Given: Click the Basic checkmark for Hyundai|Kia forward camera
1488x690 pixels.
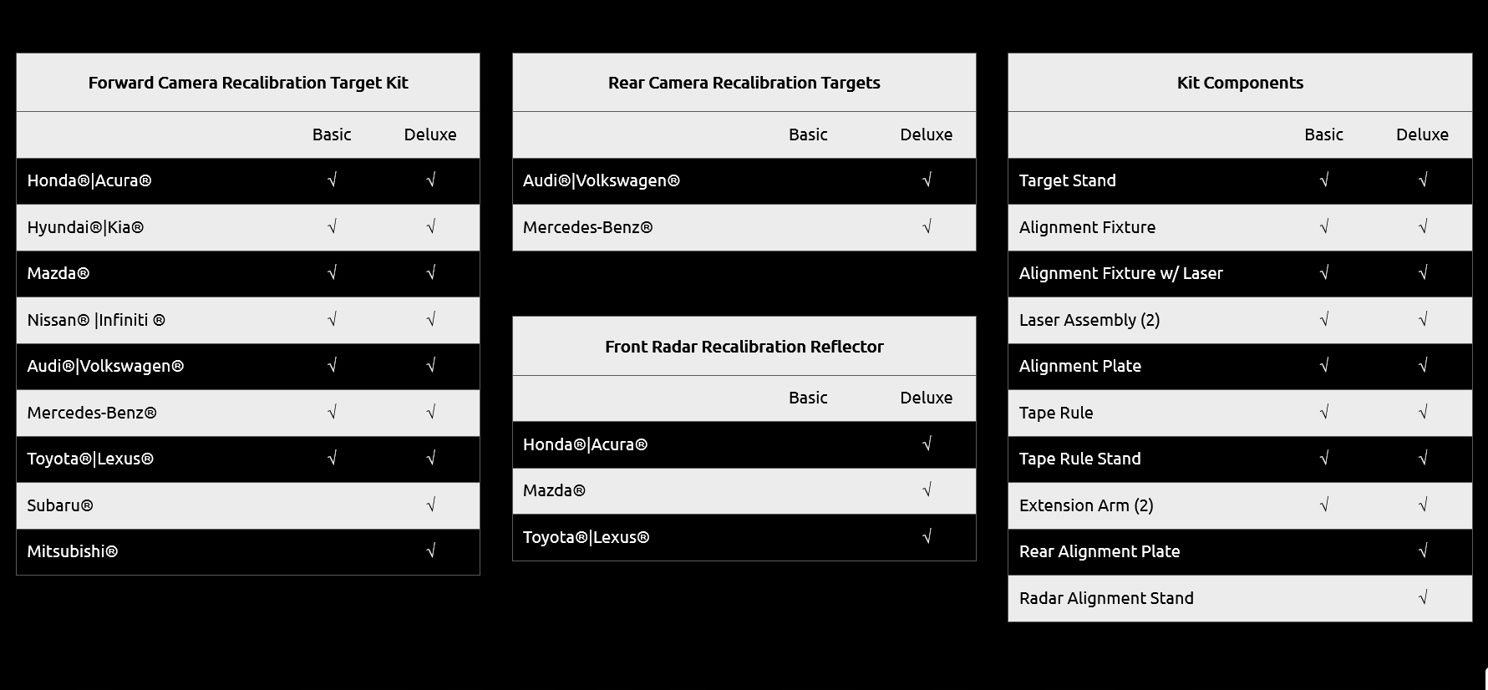Looking at the screenshot, I should [332, 227].
